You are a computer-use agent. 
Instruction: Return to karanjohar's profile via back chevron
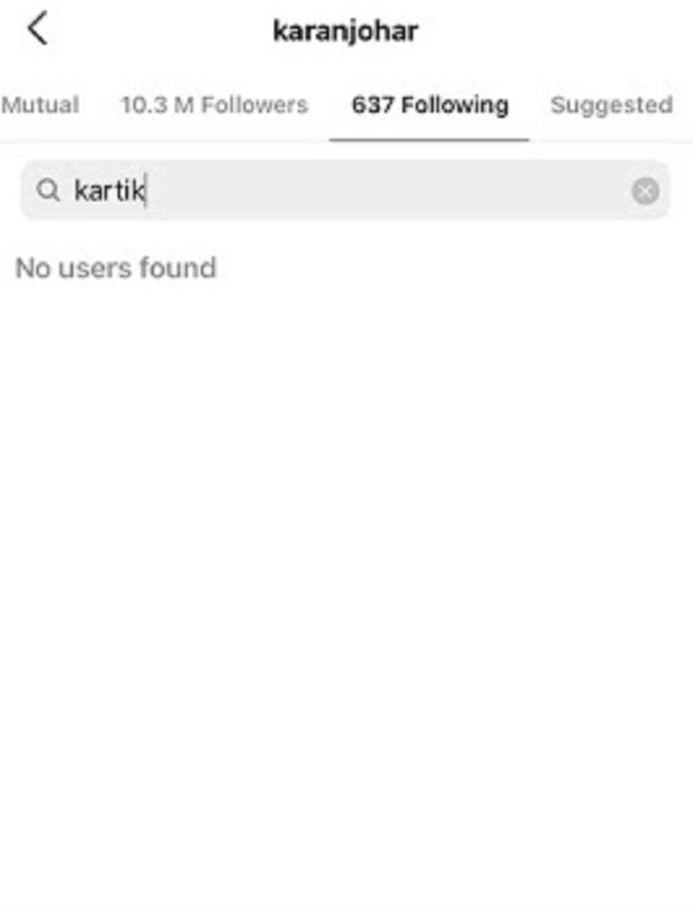(x=38, y=29)
